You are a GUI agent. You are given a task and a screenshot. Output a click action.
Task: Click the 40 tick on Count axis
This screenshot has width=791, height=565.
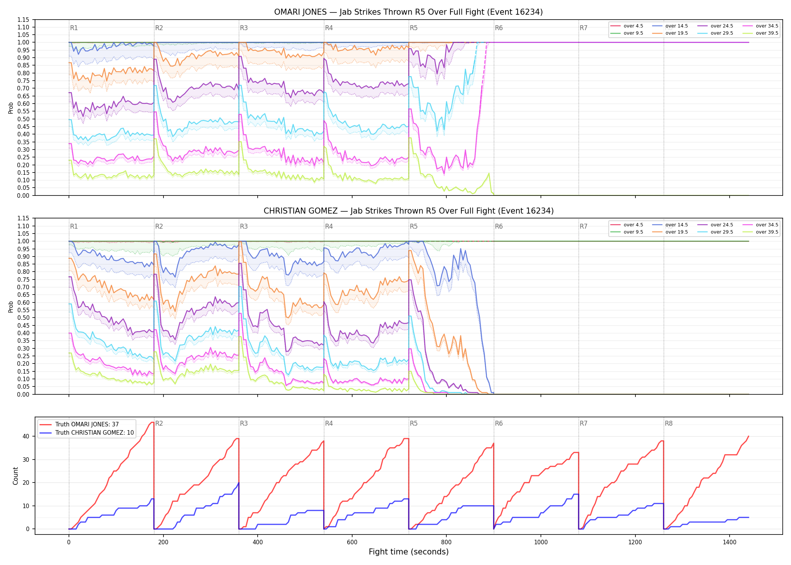coord(26,436)
